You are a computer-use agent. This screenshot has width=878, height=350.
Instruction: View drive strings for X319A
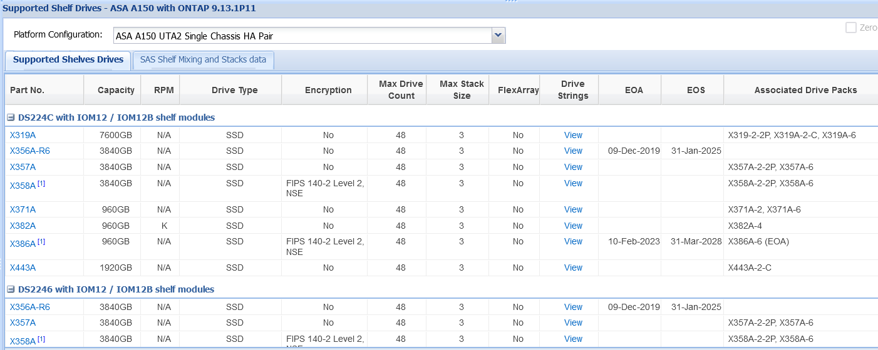pos(572,135)
